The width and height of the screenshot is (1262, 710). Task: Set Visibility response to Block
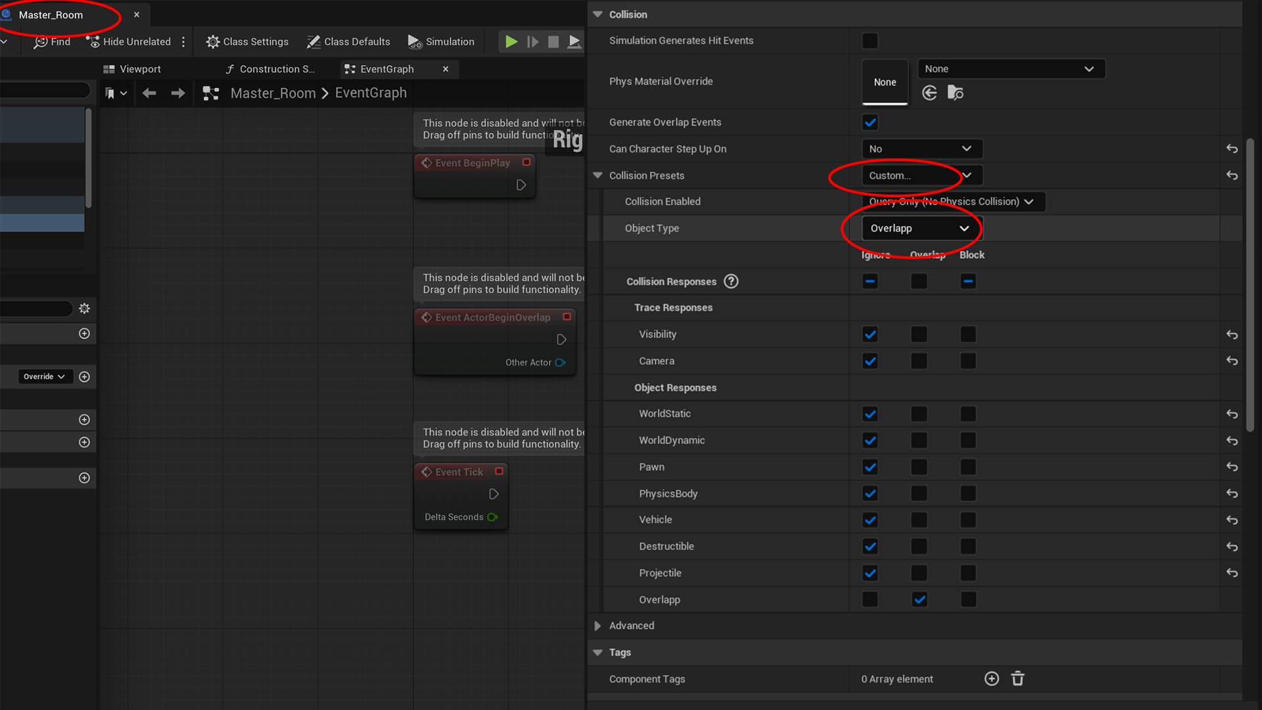pos(968,335)
